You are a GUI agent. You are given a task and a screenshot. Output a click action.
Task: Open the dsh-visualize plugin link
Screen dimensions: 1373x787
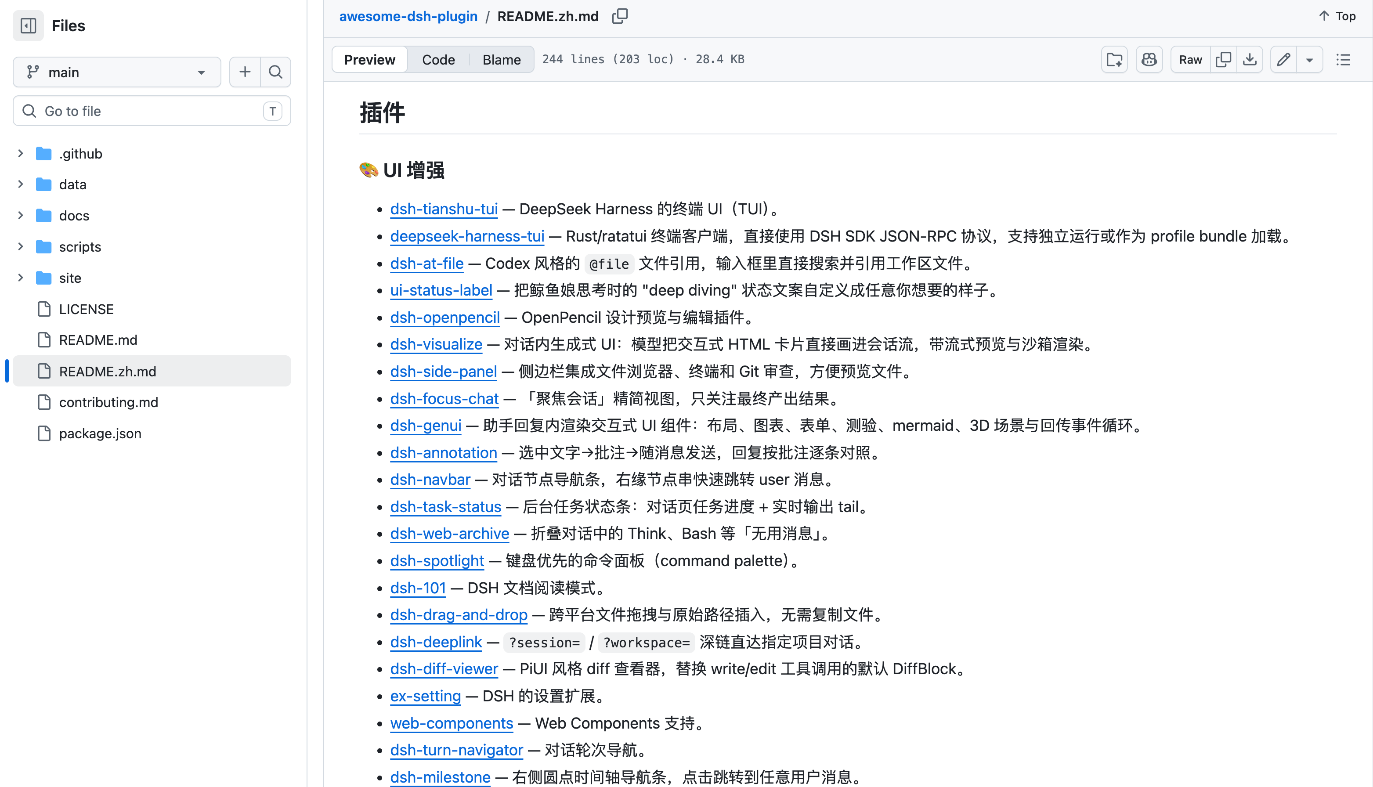(436, 344)
